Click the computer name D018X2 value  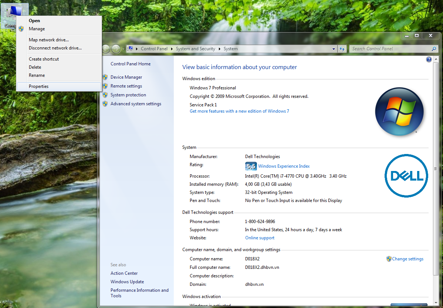(x=252, y=259)
